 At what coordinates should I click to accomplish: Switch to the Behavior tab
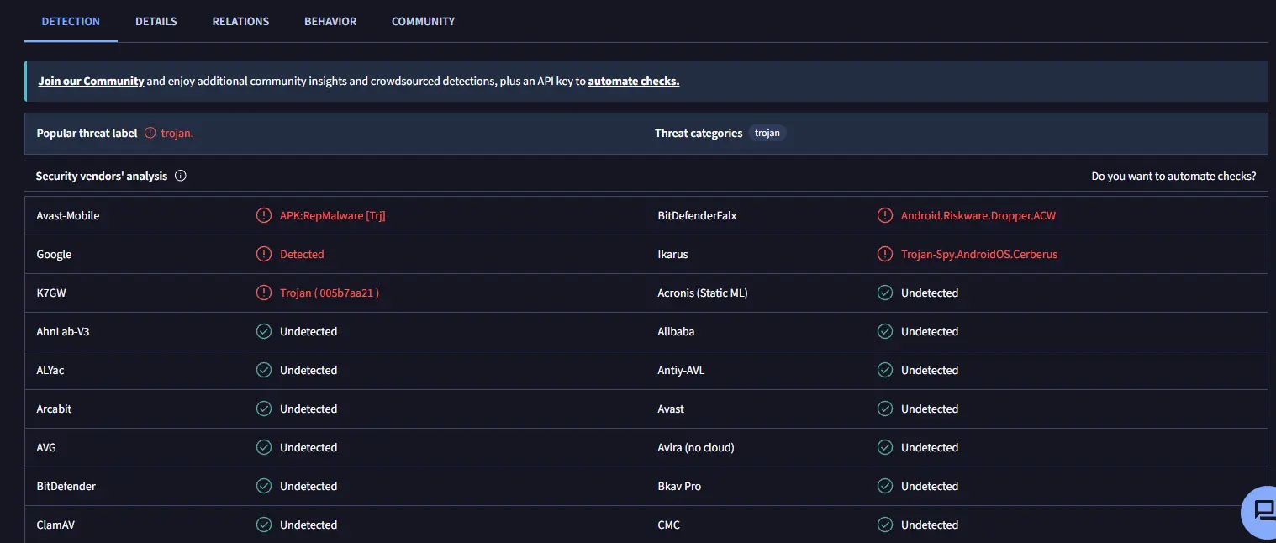coord(330,21)
